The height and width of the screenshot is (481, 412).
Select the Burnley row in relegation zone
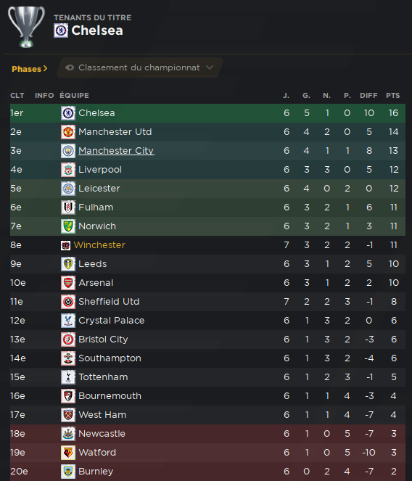click(x=207, y=472)
